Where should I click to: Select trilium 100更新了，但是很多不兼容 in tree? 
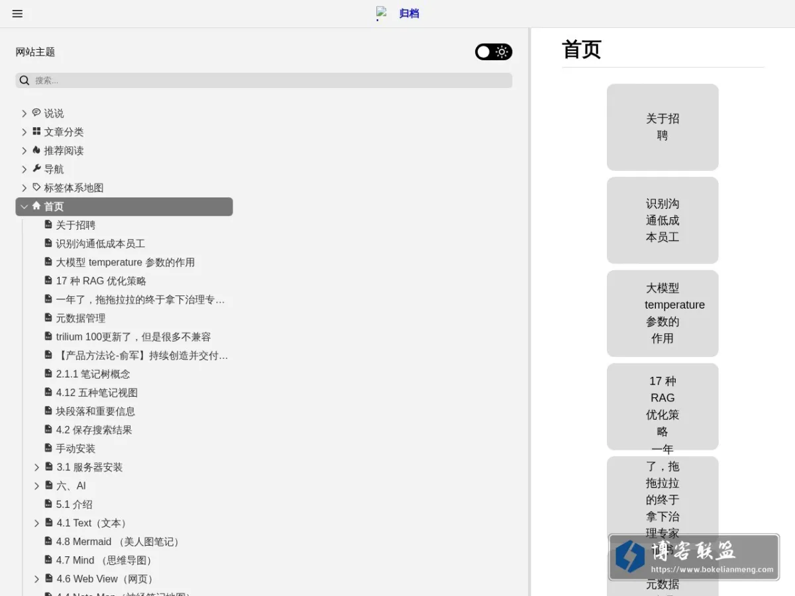[x=134, y=337]
